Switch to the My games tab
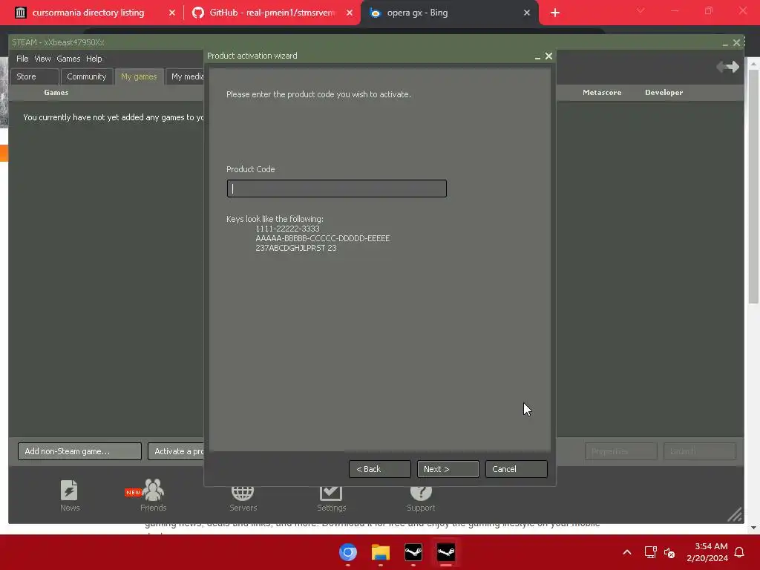Screen dimensions: 760x570 coord(139,76)
